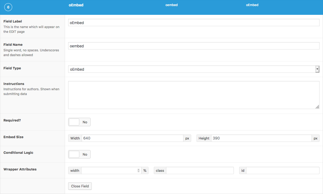This screenshot has height=194, width=323.
Task: Open the Field Type dropdown
Action: click(x=191, y=69)
